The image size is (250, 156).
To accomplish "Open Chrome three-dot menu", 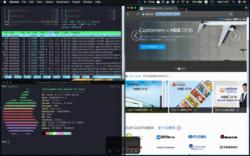I will 246,14.
